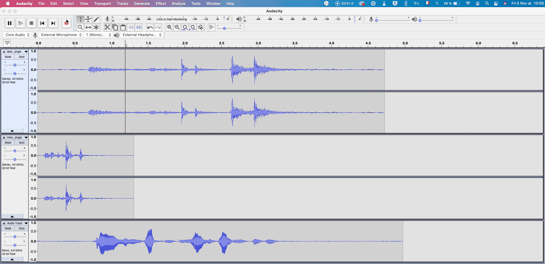Activate the Multi-Tool asterisk icon
545x264 pixels.
(x=96, y=27)
